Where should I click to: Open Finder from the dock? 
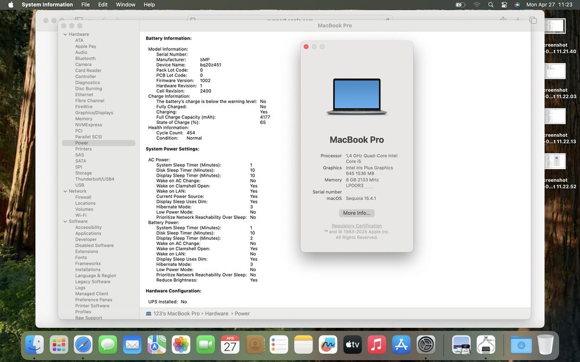34,345
